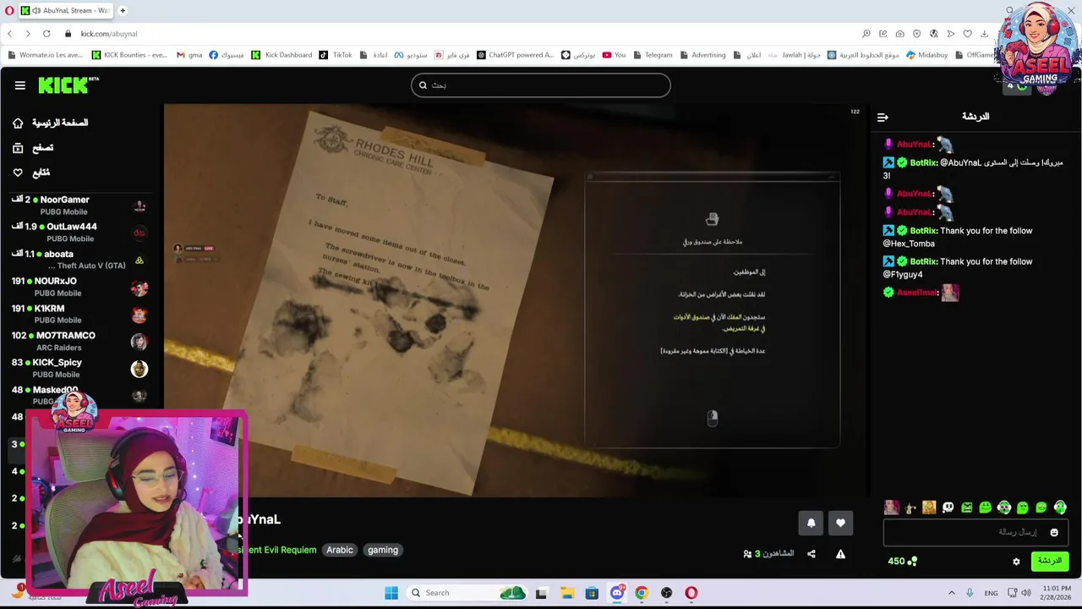Click the KICK logo
The height and width of the screenshot is (609, 1082).
click(x=68, y=85)
